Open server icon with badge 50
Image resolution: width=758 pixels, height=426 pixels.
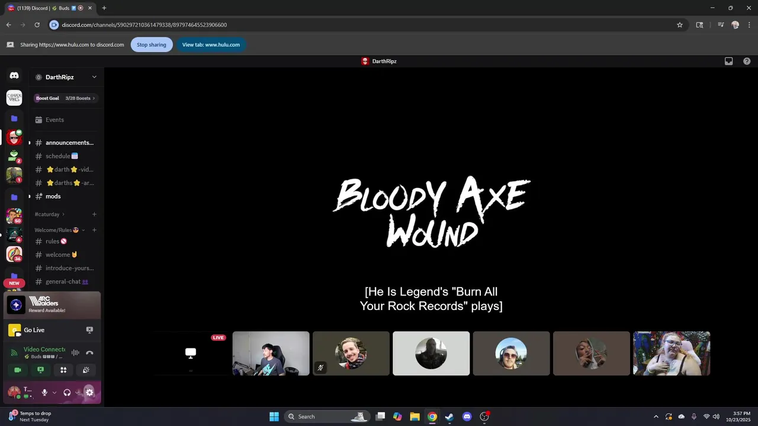[14, 216]
